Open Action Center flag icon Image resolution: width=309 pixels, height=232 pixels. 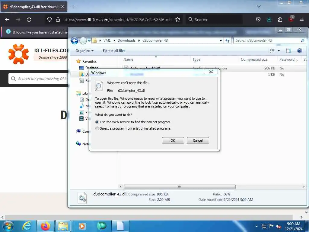click(x=271, y=226)
